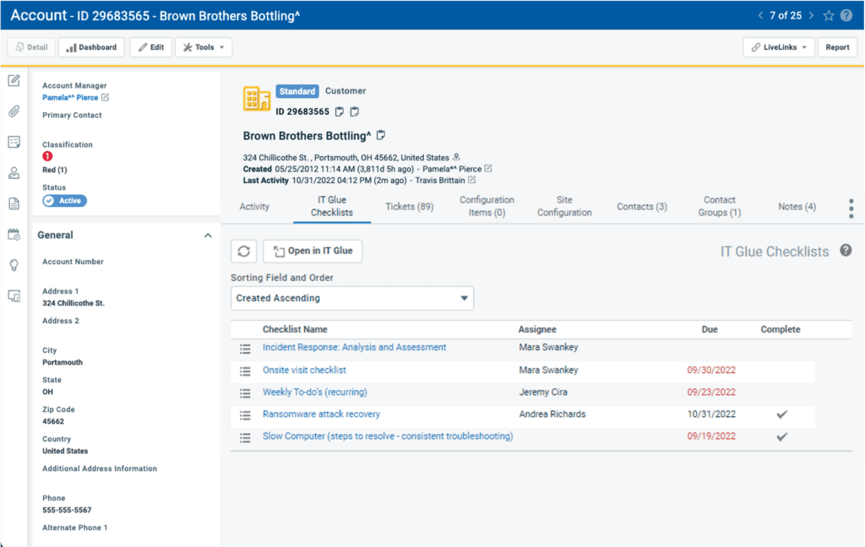Screen dimensions: 865x547
Task: Click complete checkmark for Ransomware attack recovery
Action: pos(781,414)
